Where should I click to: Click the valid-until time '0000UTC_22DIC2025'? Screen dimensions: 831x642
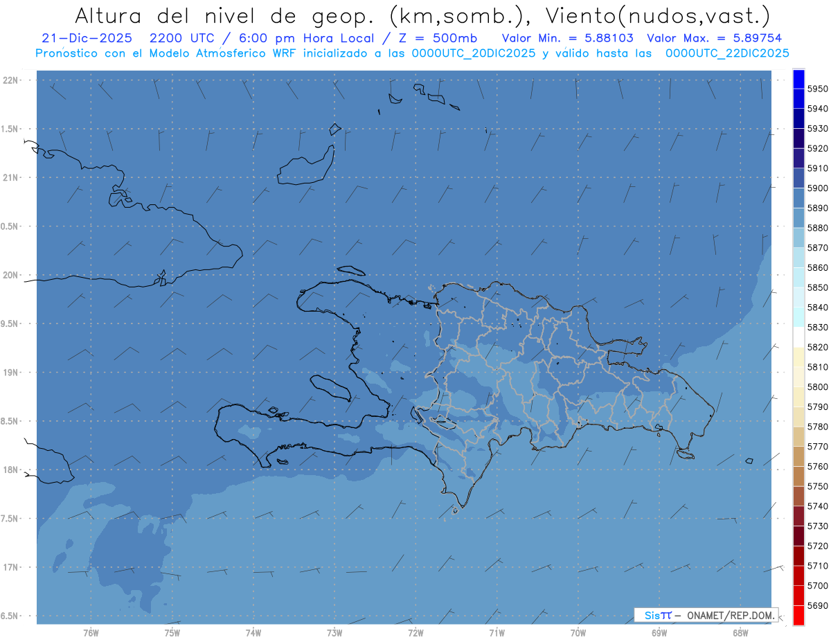[727, 53]
